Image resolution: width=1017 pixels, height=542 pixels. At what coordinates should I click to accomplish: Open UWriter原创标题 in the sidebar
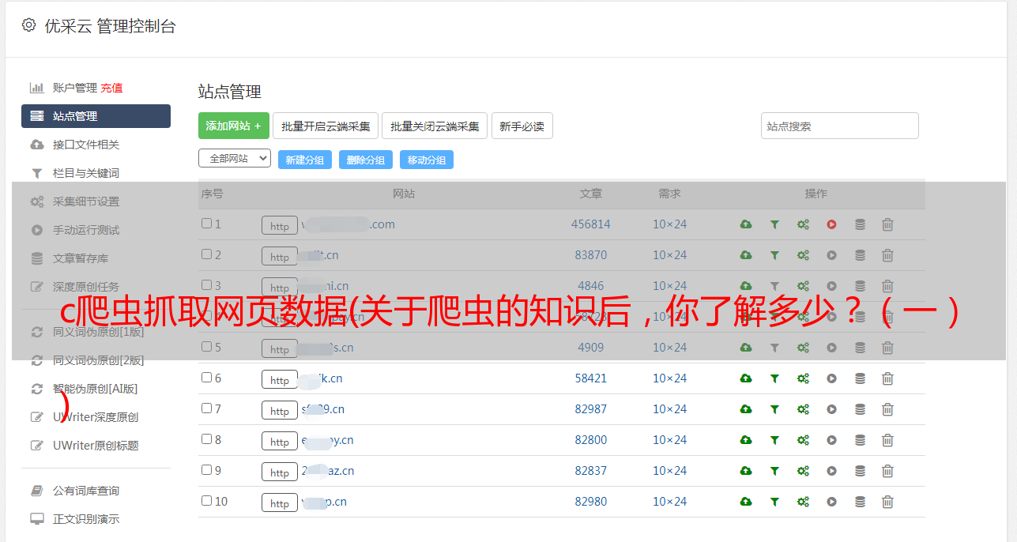click(x=96, y=446)
